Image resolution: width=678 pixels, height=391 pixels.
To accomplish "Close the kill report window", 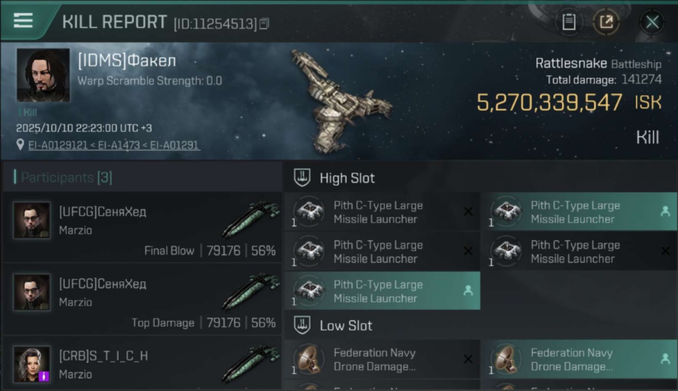I will (x=652, y=22).
